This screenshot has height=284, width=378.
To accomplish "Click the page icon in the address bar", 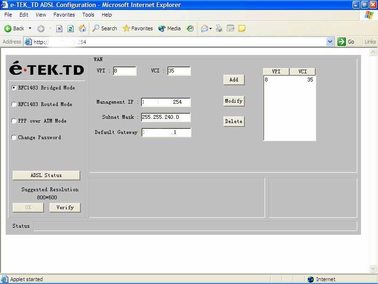I will click(28, 42).
